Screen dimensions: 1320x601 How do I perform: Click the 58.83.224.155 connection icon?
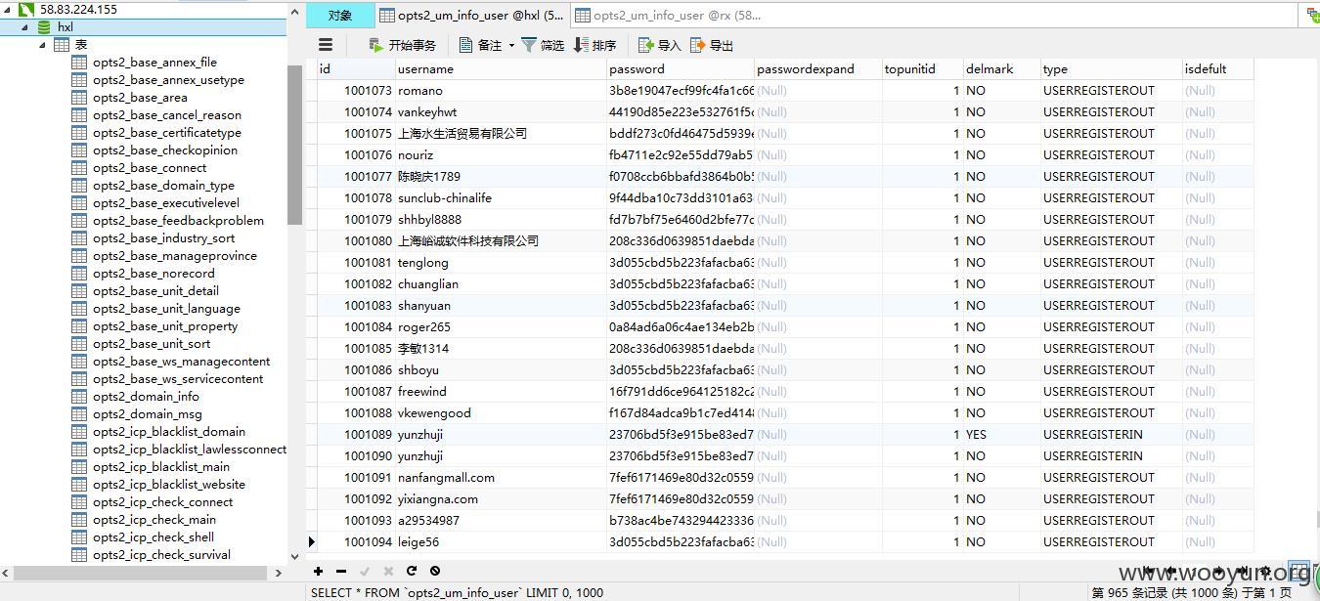pyautogui.click(x=26, y=9)
